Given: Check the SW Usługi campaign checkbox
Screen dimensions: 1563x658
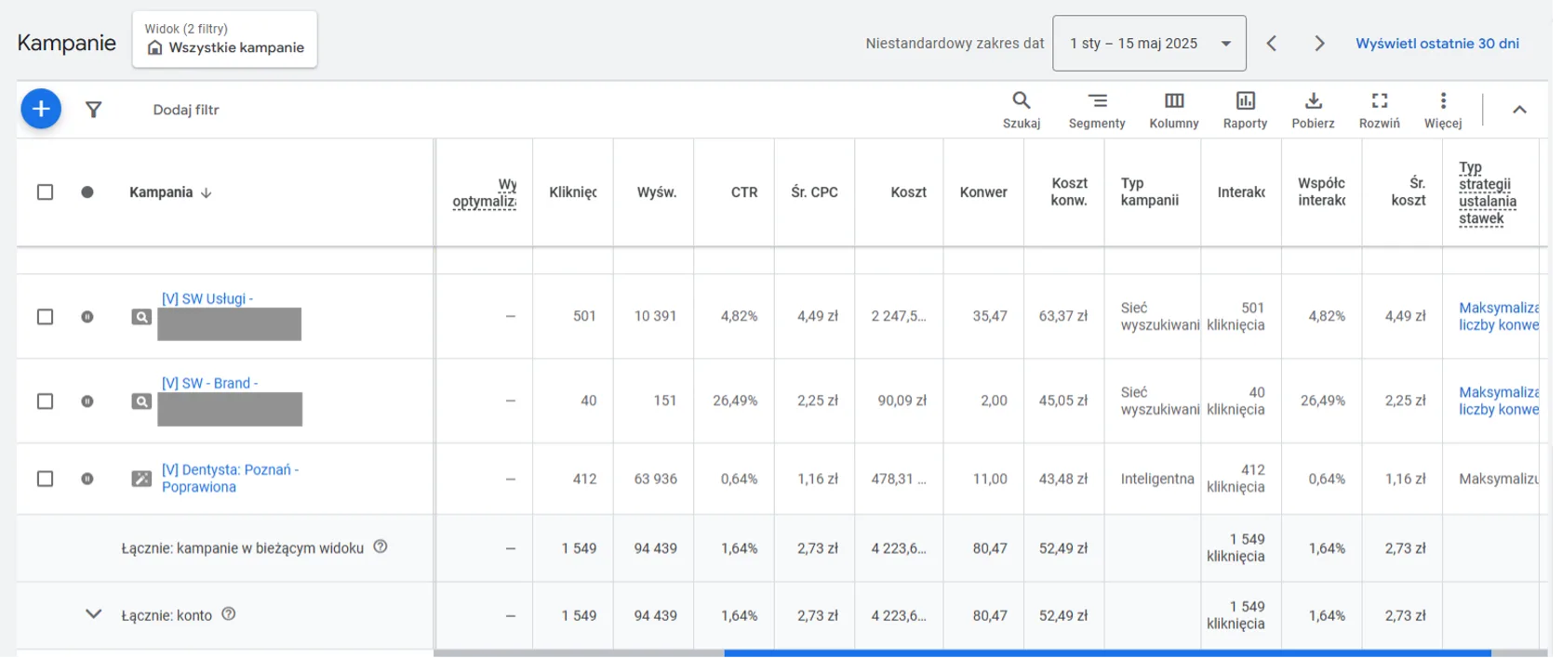Looking at the screenshot, I should pos(45,317).
